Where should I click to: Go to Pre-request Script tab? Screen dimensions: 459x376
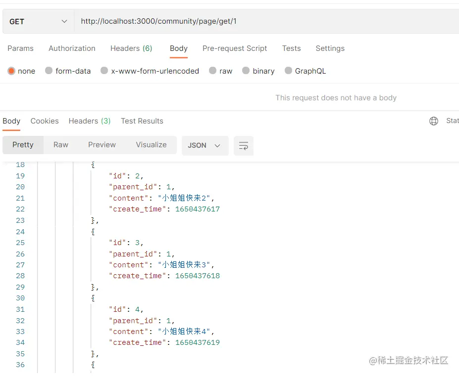235,48
